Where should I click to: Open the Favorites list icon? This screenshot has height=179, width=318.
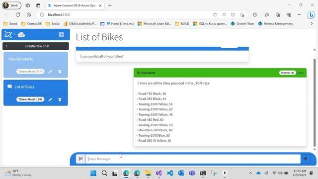click(x=267, y=14)
